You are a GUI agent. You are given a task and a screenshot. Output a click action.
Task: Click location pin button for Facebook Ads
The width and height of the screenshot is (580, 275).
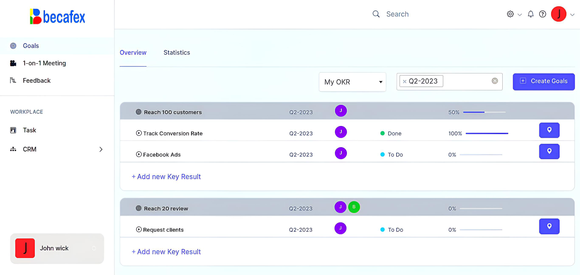549,152
